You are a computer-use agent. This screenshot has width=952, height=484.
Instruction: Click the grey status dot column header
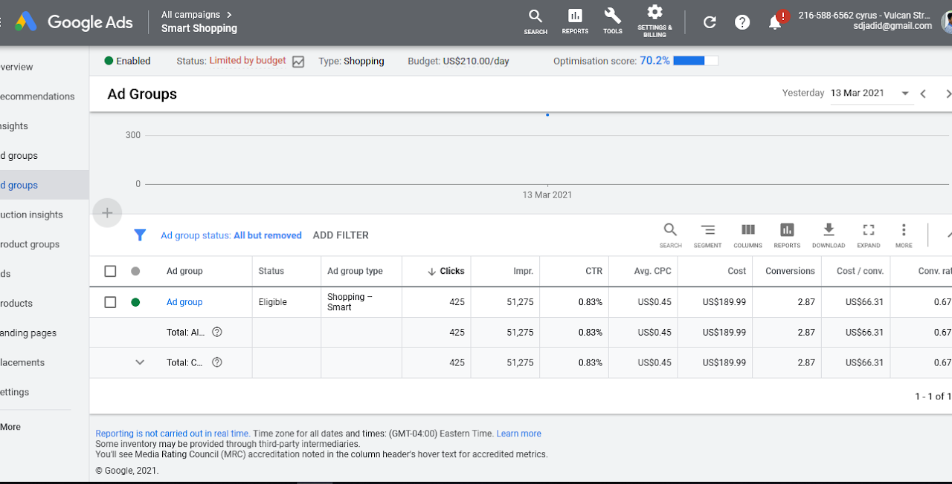pyautogui.click(x=135, y=271)
